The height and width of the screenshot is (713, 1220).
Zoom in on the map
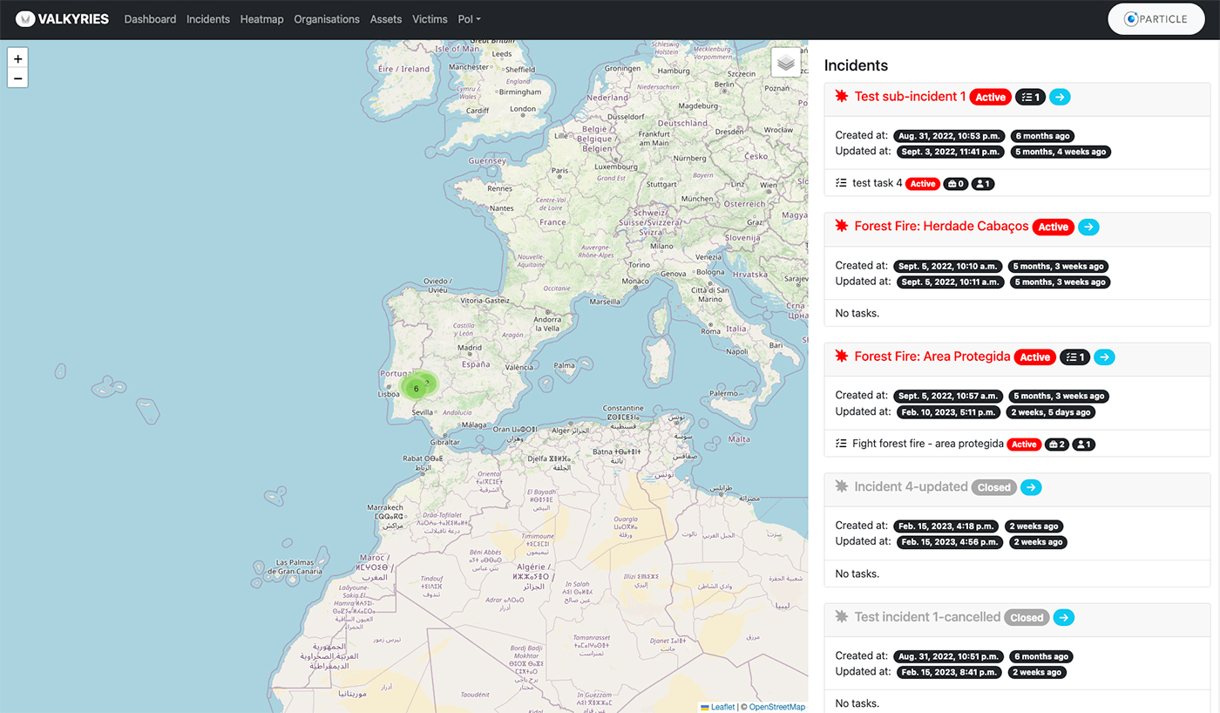click(17, 58)
